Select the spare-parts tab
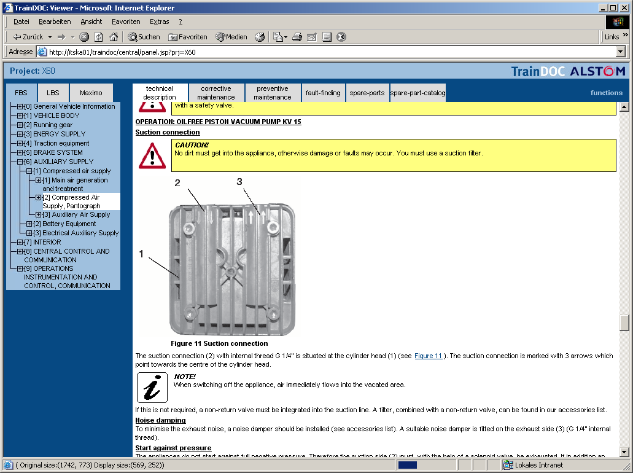Screen dimensions: 633x473 click(x=367, y=93)
